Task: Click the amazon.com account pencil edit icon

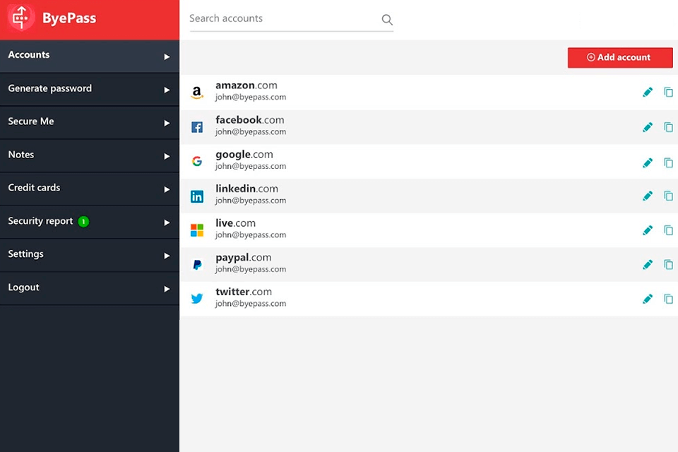Action: 648,92
